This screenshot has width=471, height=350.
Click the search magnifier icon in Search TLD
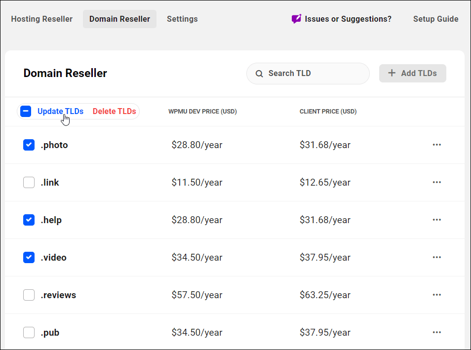tap(259, 73)
